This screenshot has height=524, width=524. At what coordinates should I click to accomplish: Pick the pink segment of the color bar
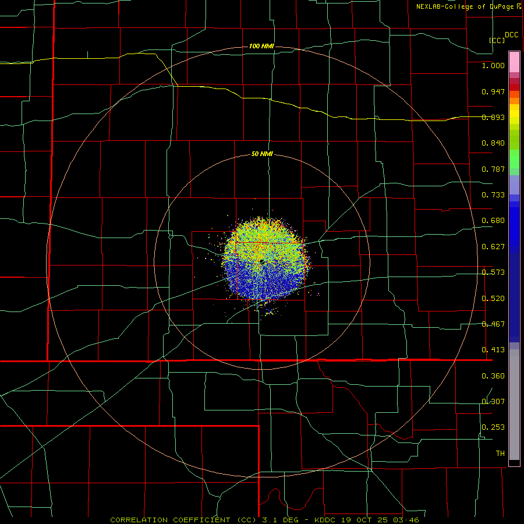514,62
